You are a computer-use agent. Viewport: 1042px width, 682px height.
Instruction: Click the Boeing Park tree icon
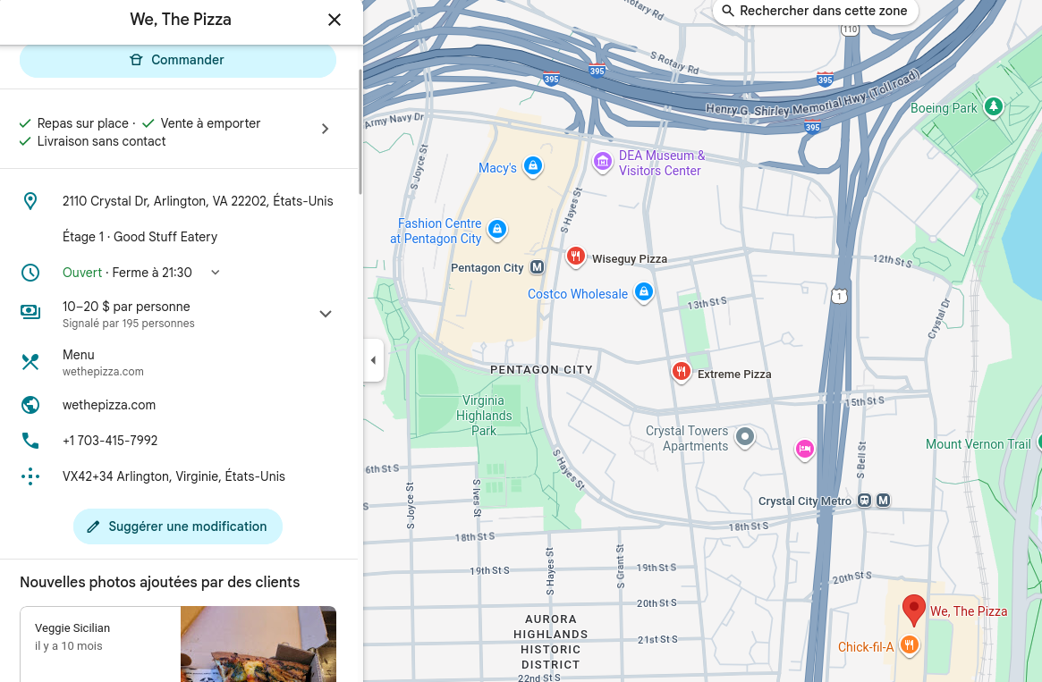[x=994, y=106]
